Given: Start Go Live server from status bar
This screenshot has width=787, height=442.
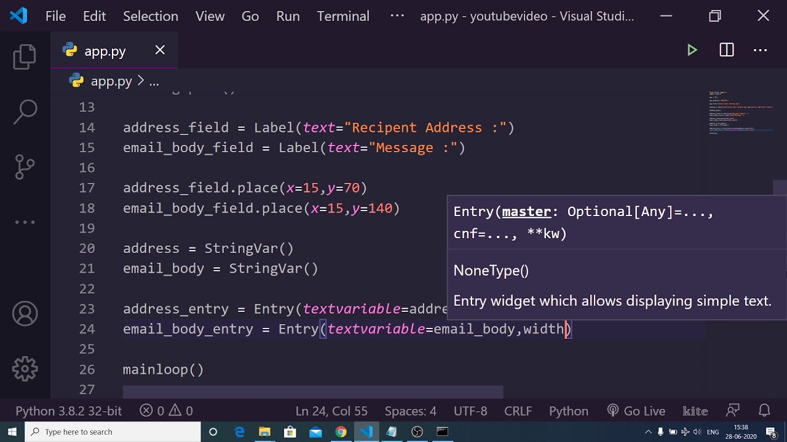Looking at the screenshot, I should [636, 411].
